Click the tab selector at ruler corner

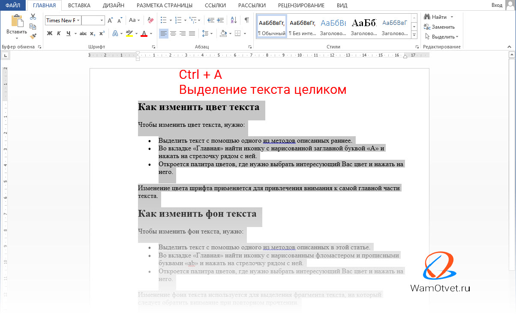tap(6, 55)
